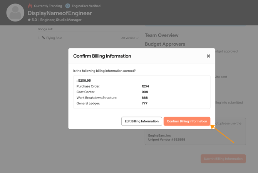Click the engineer profile avatar

[15, 13]
